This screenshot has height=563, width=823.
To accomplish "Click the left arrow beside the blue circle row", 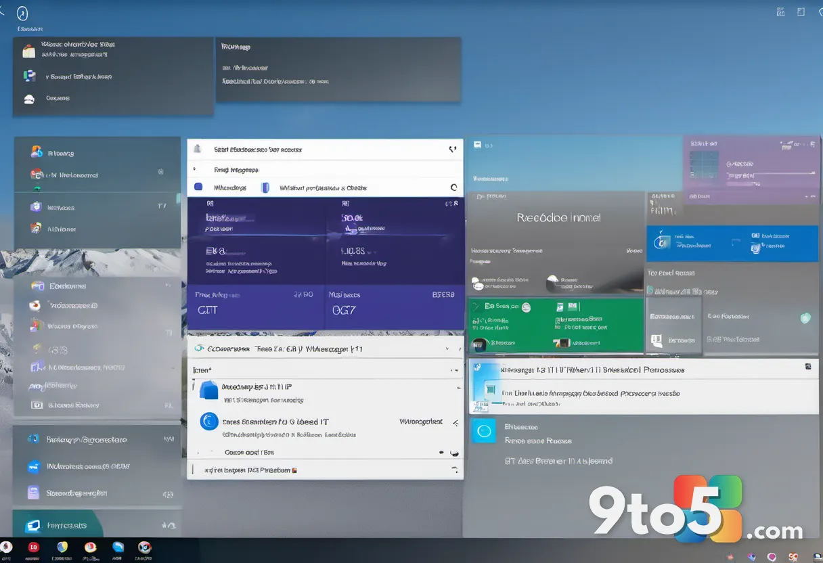I will pyautogui.click(x=455, y=423).
